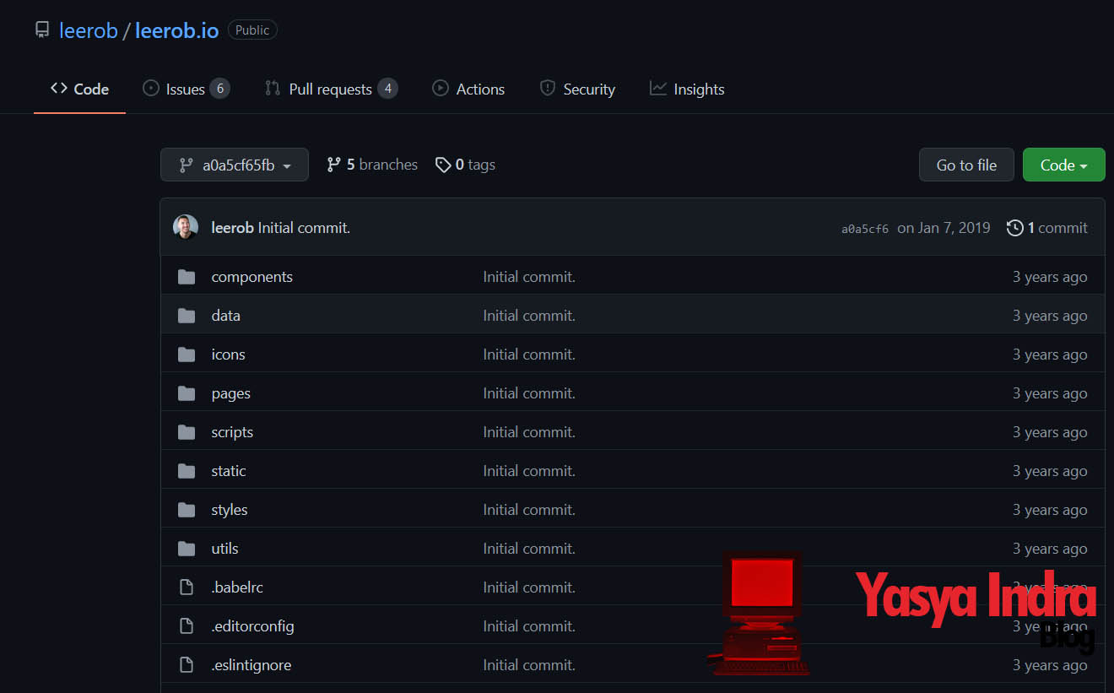Go to the Actions tab
Screen dimensions: 1114x693
[x=468, y=89]
